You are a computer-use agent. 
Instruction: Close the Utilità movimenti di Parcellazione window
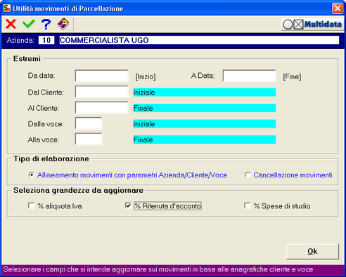[x=338, y=8]
